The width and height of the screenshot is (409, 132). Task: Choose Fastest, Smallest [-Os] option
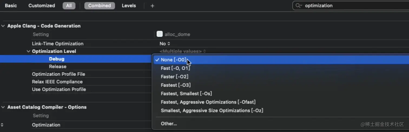click(x=186, y=93)
